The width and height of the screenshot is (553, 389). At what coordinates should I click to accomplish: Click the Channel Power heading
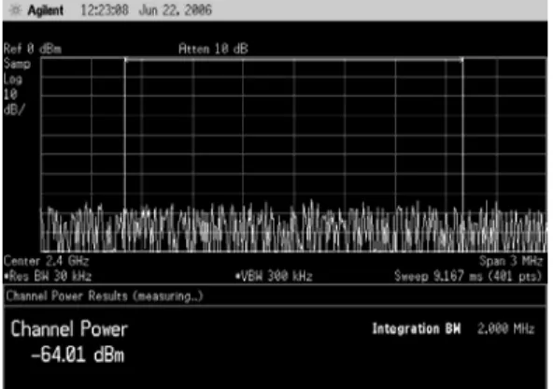click(69, 329)
